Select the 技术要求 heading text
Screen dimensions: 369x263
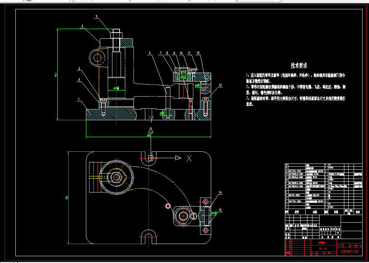pyautogui.click(x=299, y=65)
